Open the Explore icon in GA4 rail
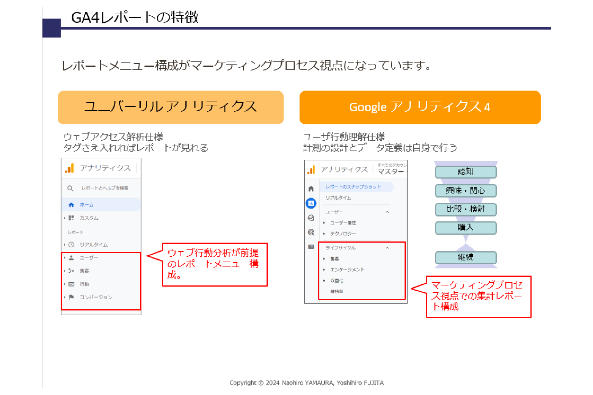The width and height of the screenshot is (593, 395). (311, 218)
